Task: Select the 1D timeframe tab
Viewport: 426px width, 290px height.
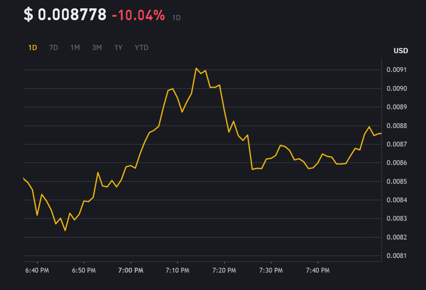Action: pyautogui.click(x=33, y=48)
